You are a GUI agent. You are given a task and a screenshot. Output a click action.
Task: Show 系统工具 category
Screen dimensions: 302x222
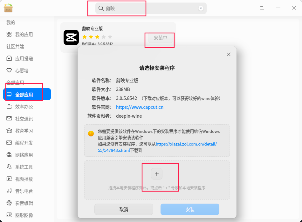point(27,167)
